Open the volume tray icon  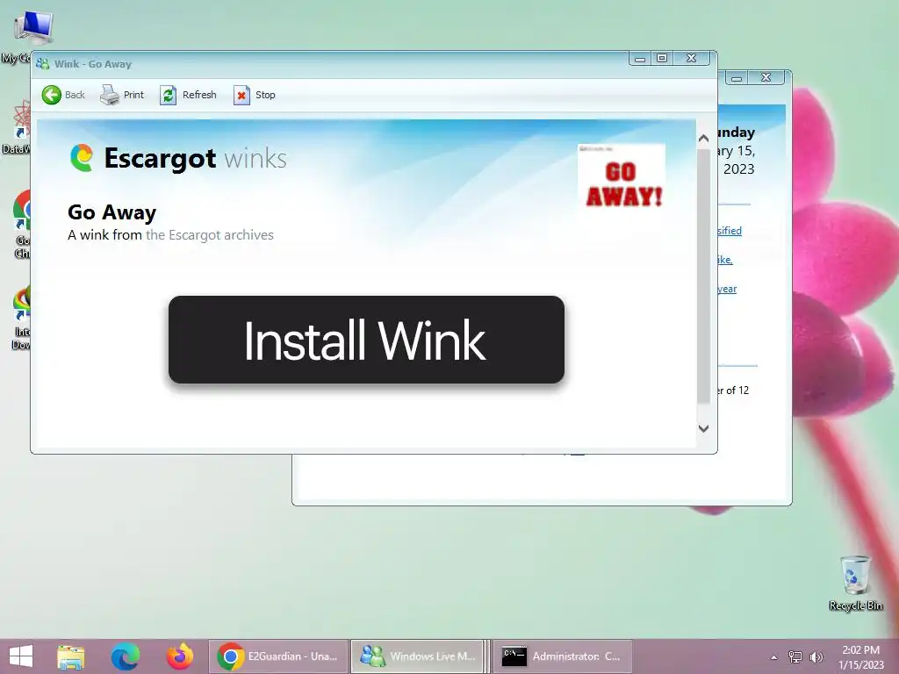pyautogui.click(x=816, y=656)
